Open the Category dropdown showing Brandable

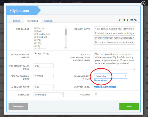(49, 95)
